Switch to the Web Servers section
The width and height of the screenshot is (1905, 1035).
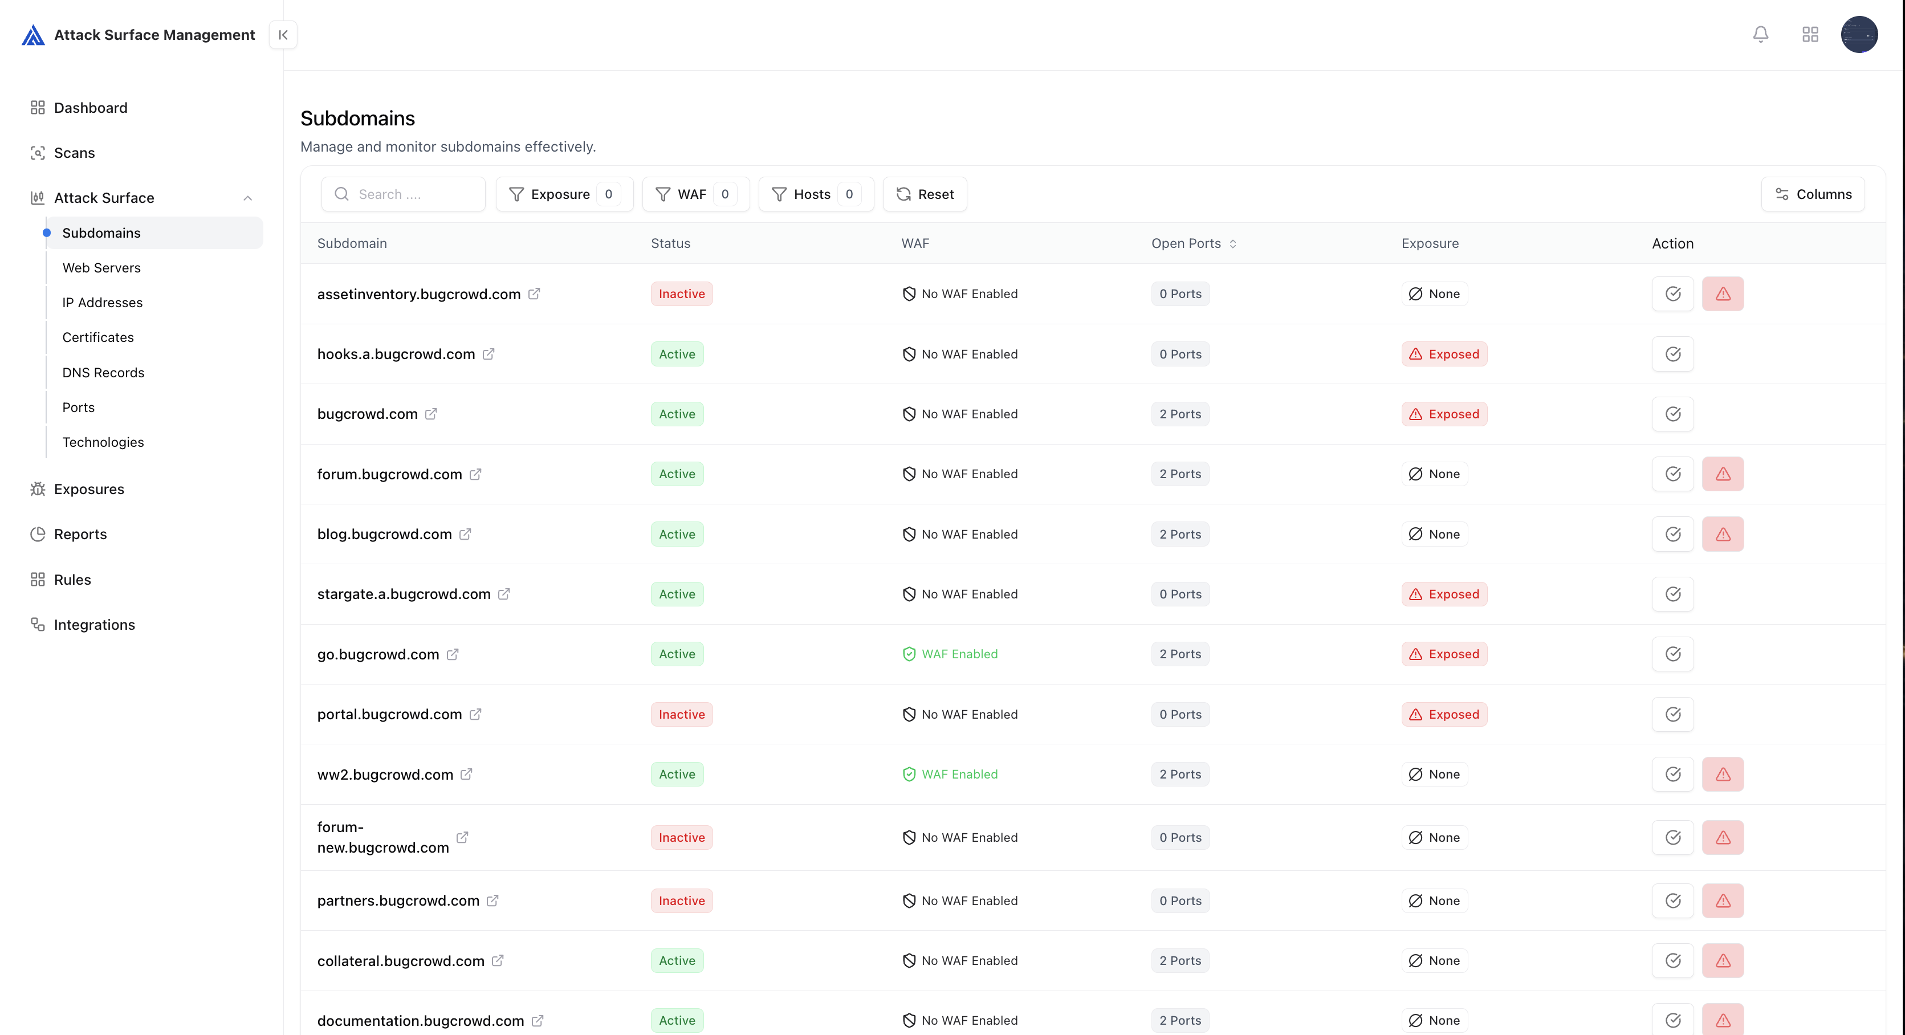tap(101, 268)
